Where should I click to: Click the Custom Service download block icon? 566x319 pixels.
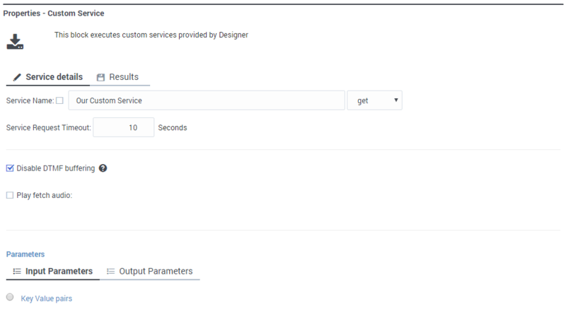pos(15,42)
